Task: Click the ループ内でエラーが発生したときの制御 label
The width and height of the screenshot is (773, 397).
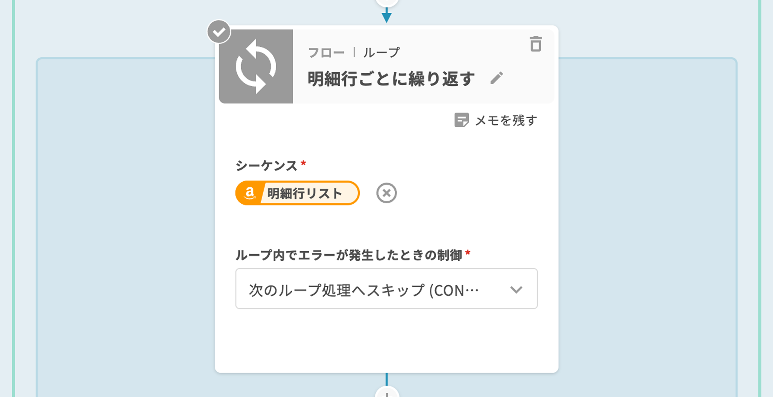Action: [349, 255]
